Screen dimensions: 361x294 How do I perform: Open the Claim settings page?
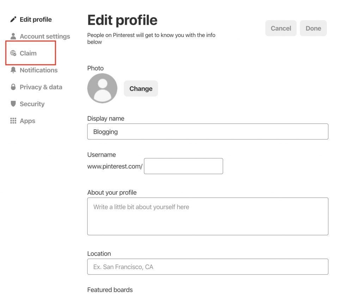point(28,53)
